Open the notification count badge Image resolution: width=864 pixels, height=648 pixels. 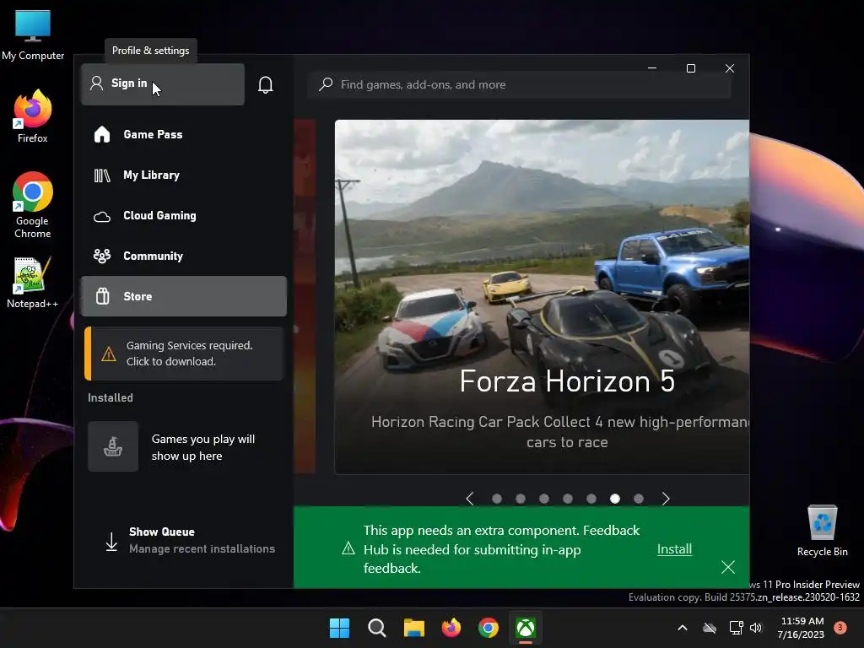pyautogui.click(x=840, y=628)
